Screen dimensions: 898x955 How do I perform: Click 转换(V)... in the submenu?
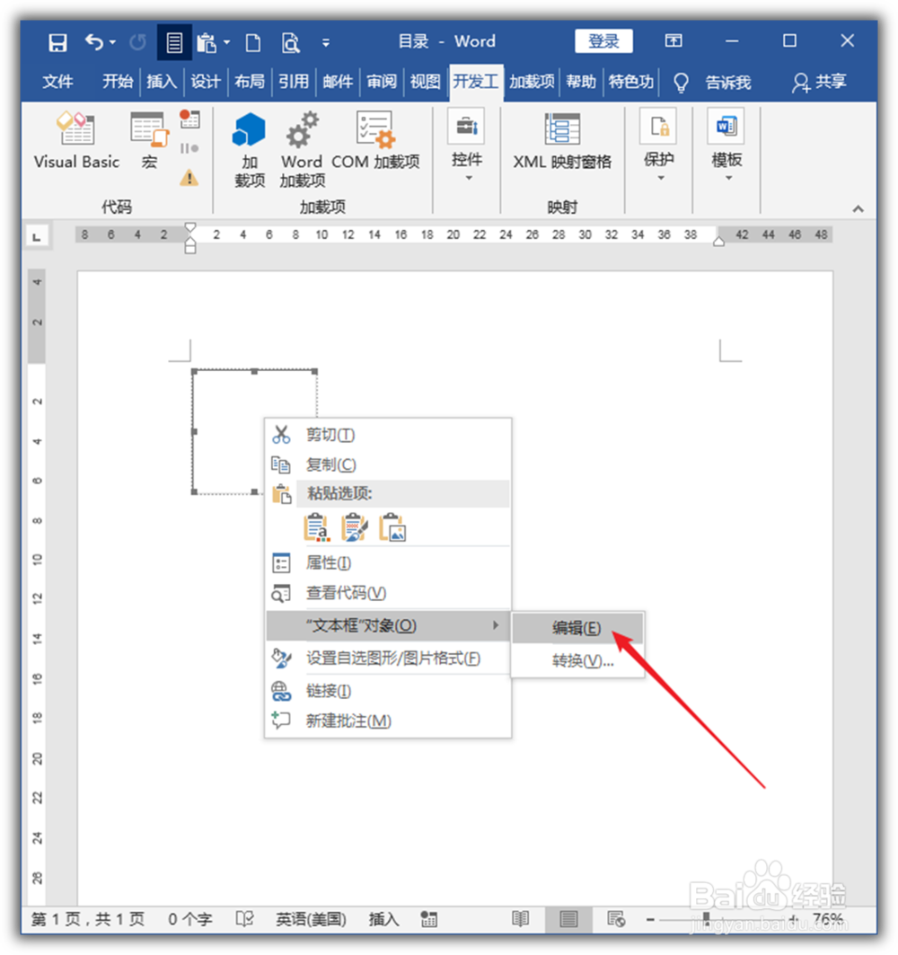point(577,661)
